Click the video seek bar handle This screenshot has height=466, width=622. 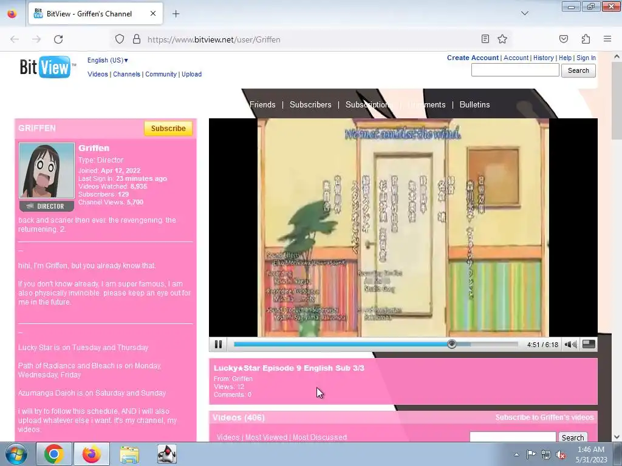[x=451, y=345]
